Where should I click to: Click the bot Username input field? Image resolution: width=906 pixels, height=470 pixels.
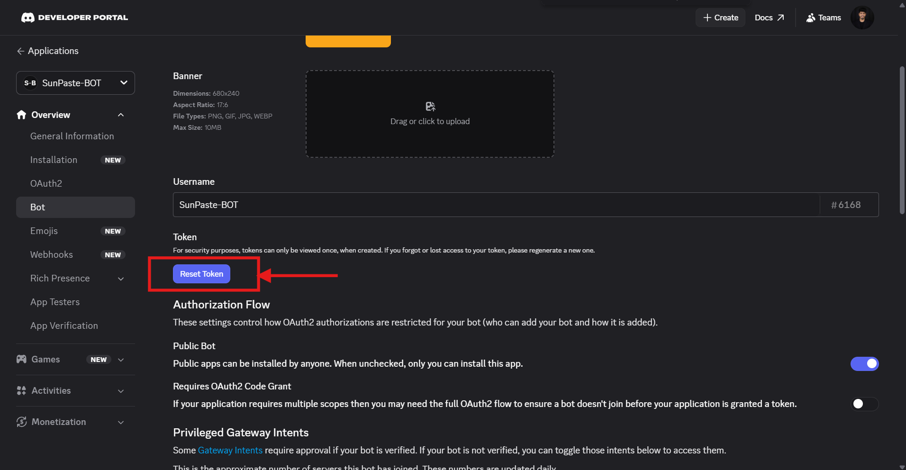pyautogui.click(x=496, y=205)
